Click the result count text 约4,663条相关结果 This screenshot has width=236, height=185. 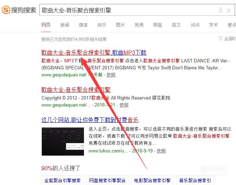pos(88,39)
